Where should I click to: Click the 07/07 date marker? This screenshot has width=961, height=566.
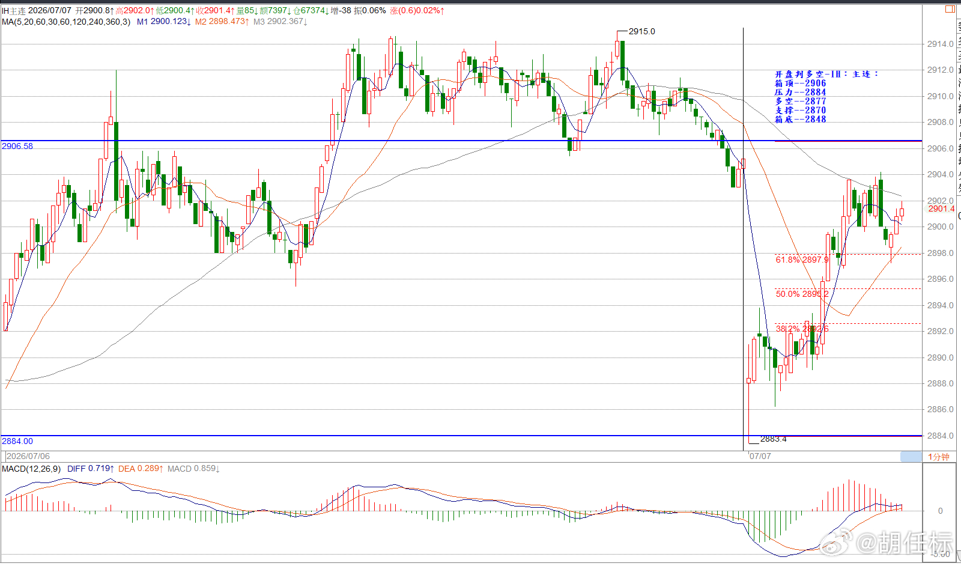coord(760,457)
